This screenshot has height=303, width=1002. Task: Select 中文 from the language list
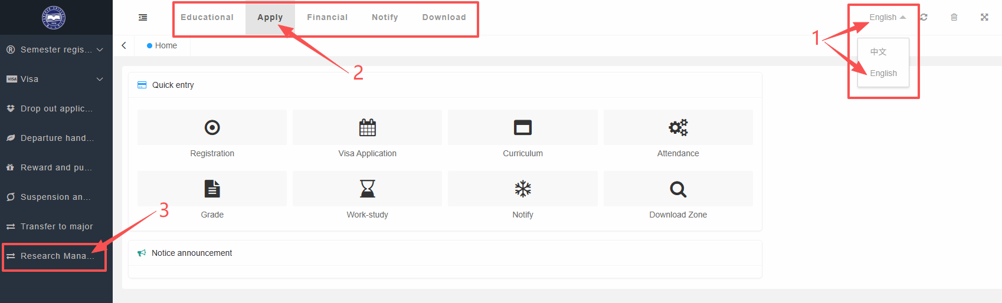pos(879,52)
